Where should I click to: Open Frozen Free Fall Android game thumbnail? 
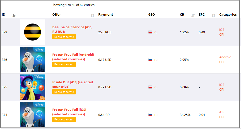[x=33, y=60]
